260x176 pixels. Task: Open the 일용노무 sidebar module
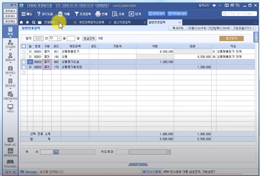click(x=10, y=58)
